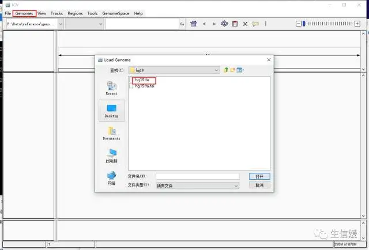Click the zoom level slider rail
This screenshot has height=250, width=369.
click(328, 24)
